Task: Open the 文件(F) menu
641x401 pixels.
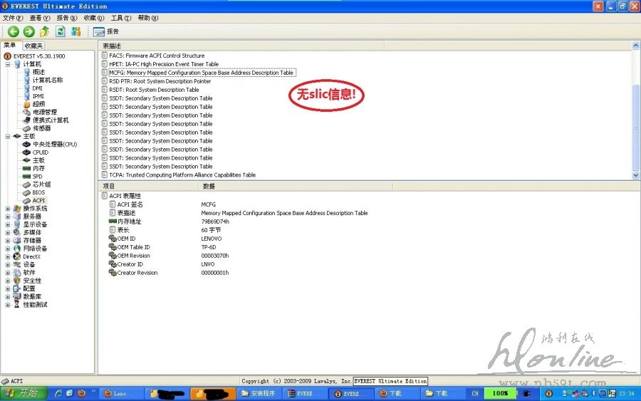Action: pos(13,18)
